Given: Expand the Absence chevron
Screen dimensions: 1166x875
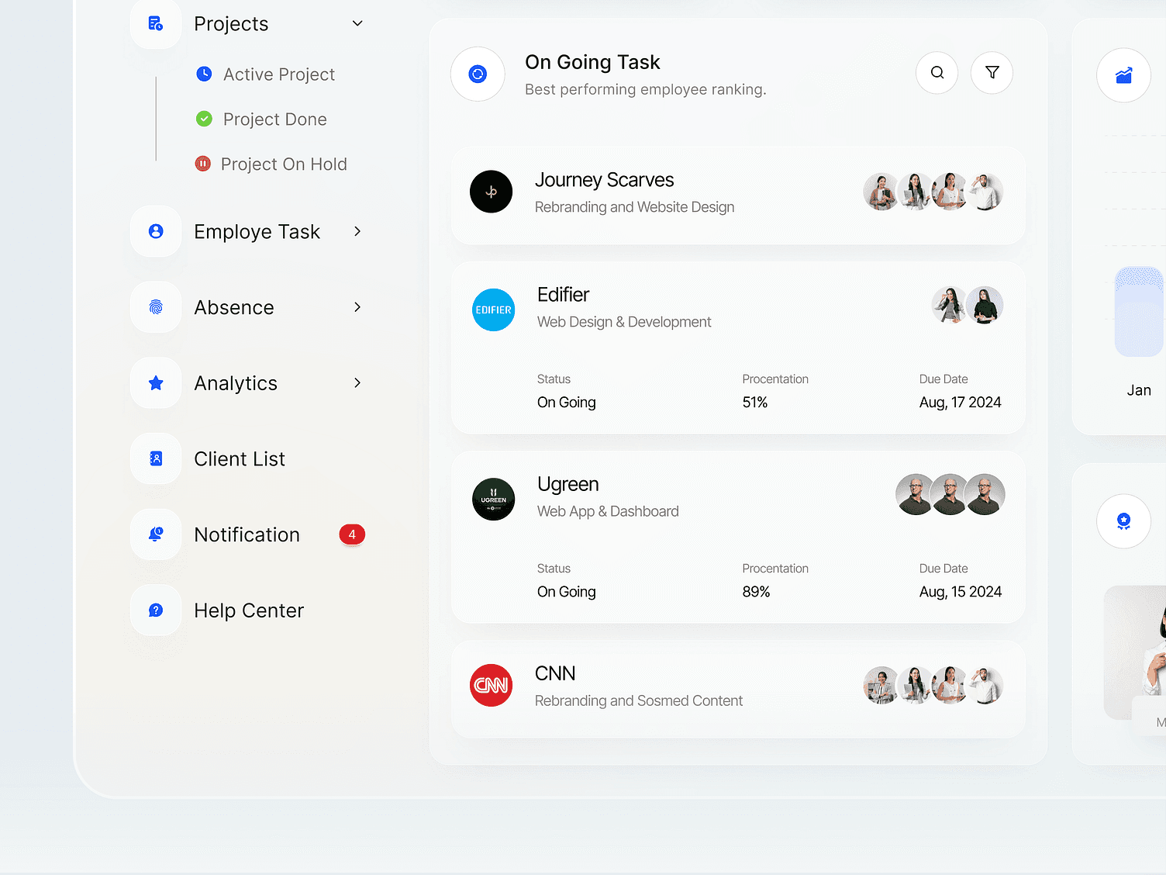Looking at the screenshot, I should pos(357,307).
